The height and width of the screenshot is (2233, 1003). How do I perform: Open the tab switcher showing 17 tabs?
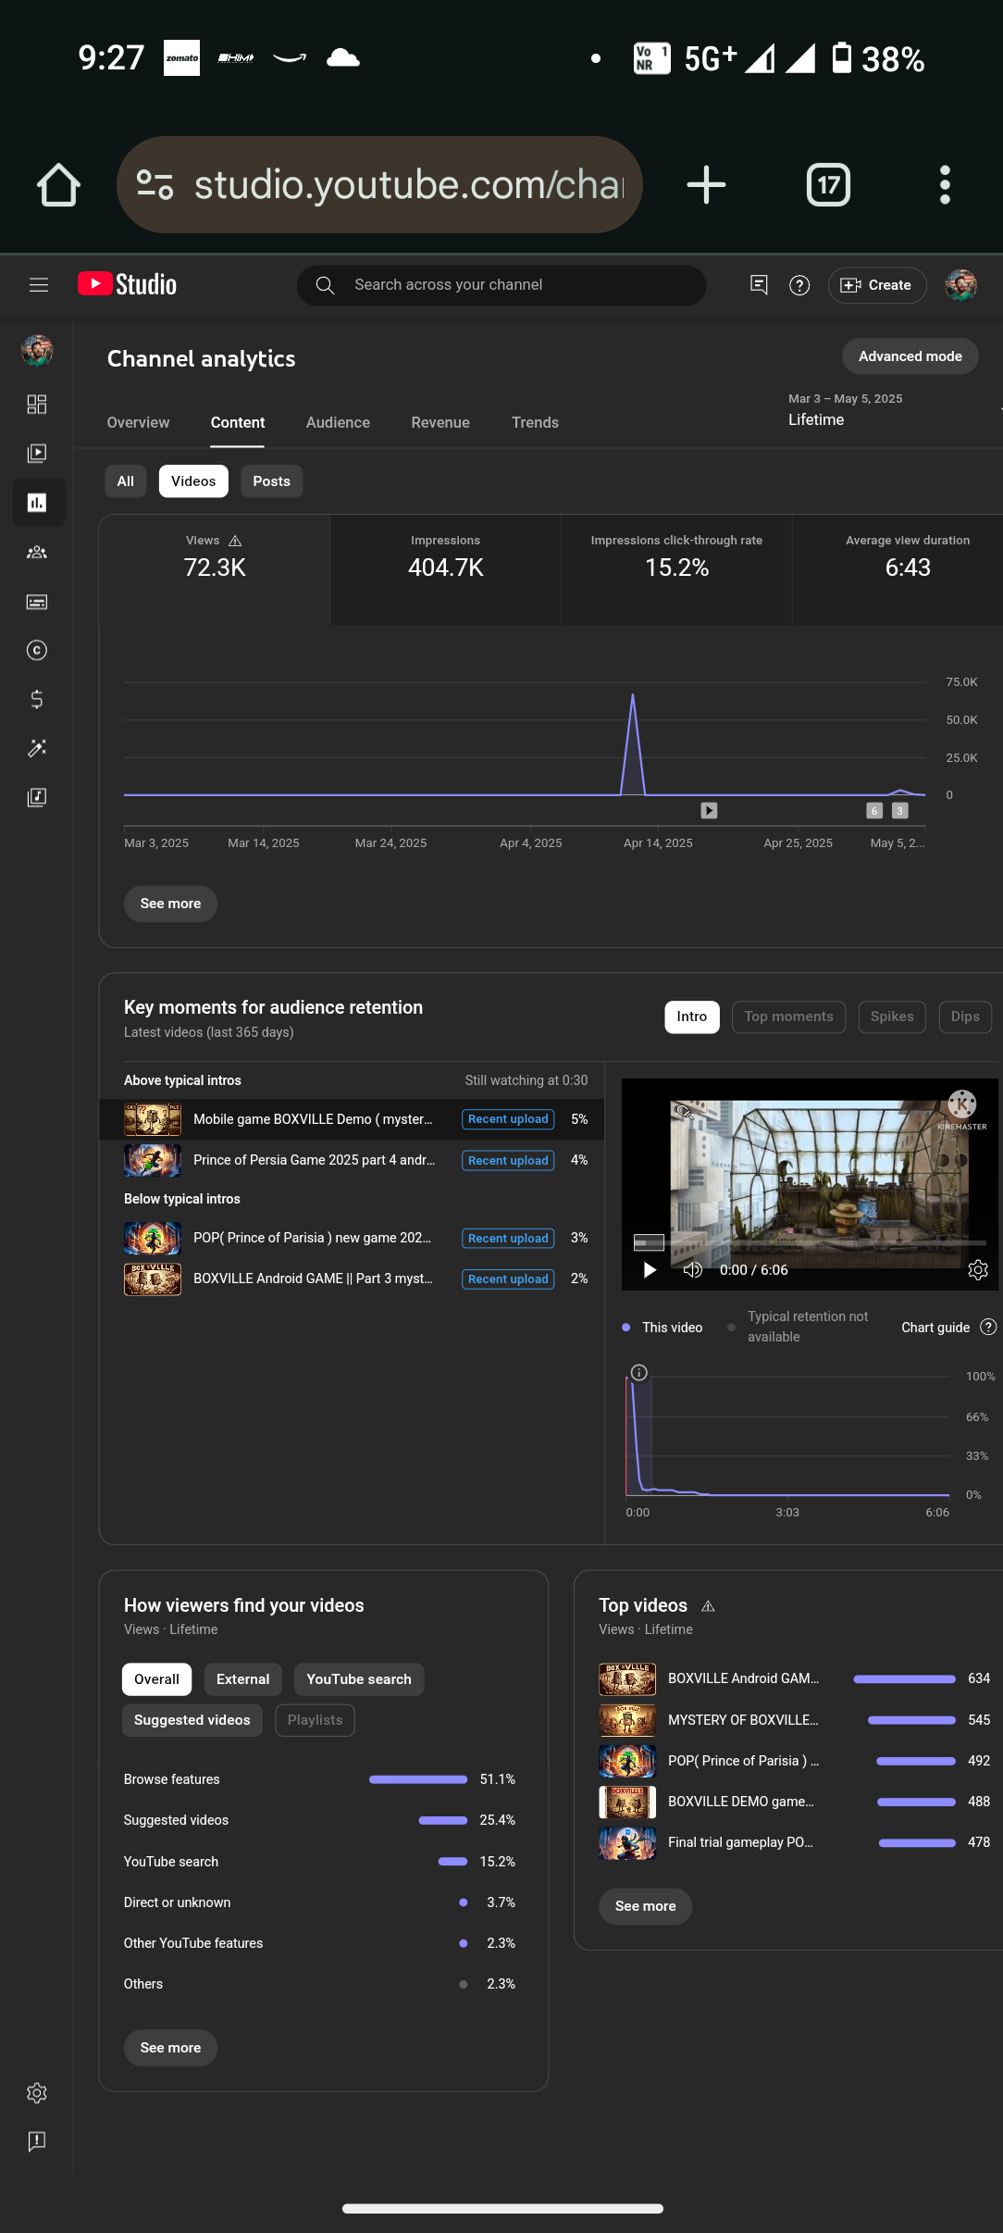coord(828,185)
